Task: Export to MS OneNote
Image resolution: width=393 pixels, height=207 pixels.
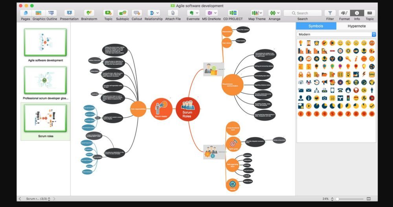Action: click(212, 13)
